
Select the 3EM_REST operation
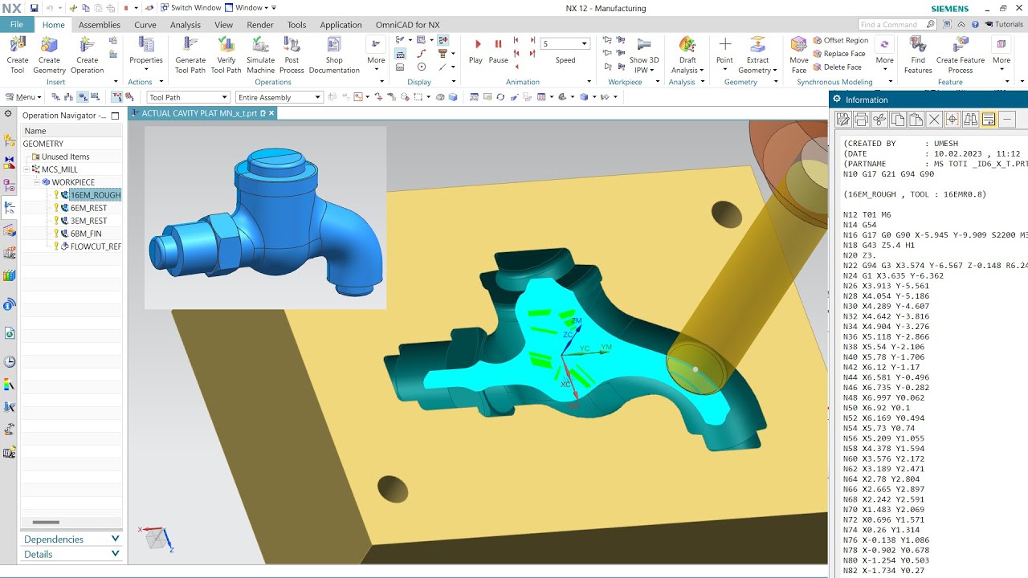88,221
